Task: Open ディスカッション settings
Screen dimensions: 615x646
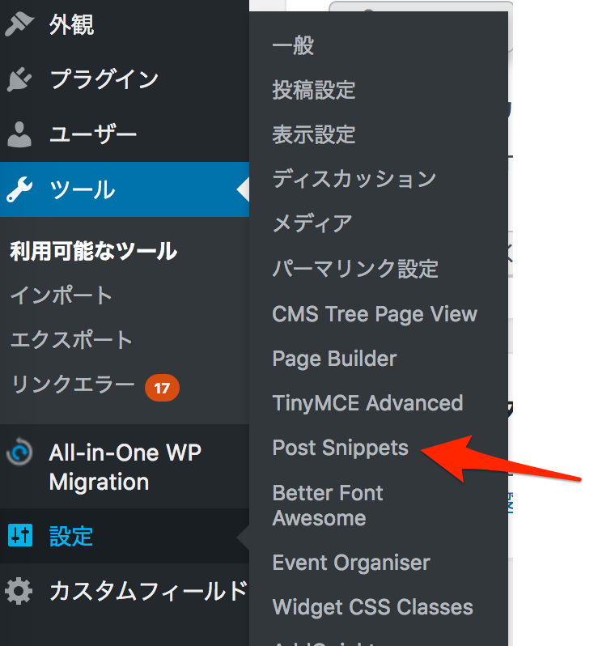Action: tap(354, 179)
